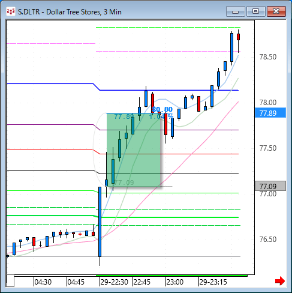Screen dimensions: 292x293
Task: Click the $0.80 measurement label
Action: pyautogui.click(x=162, y=109)
